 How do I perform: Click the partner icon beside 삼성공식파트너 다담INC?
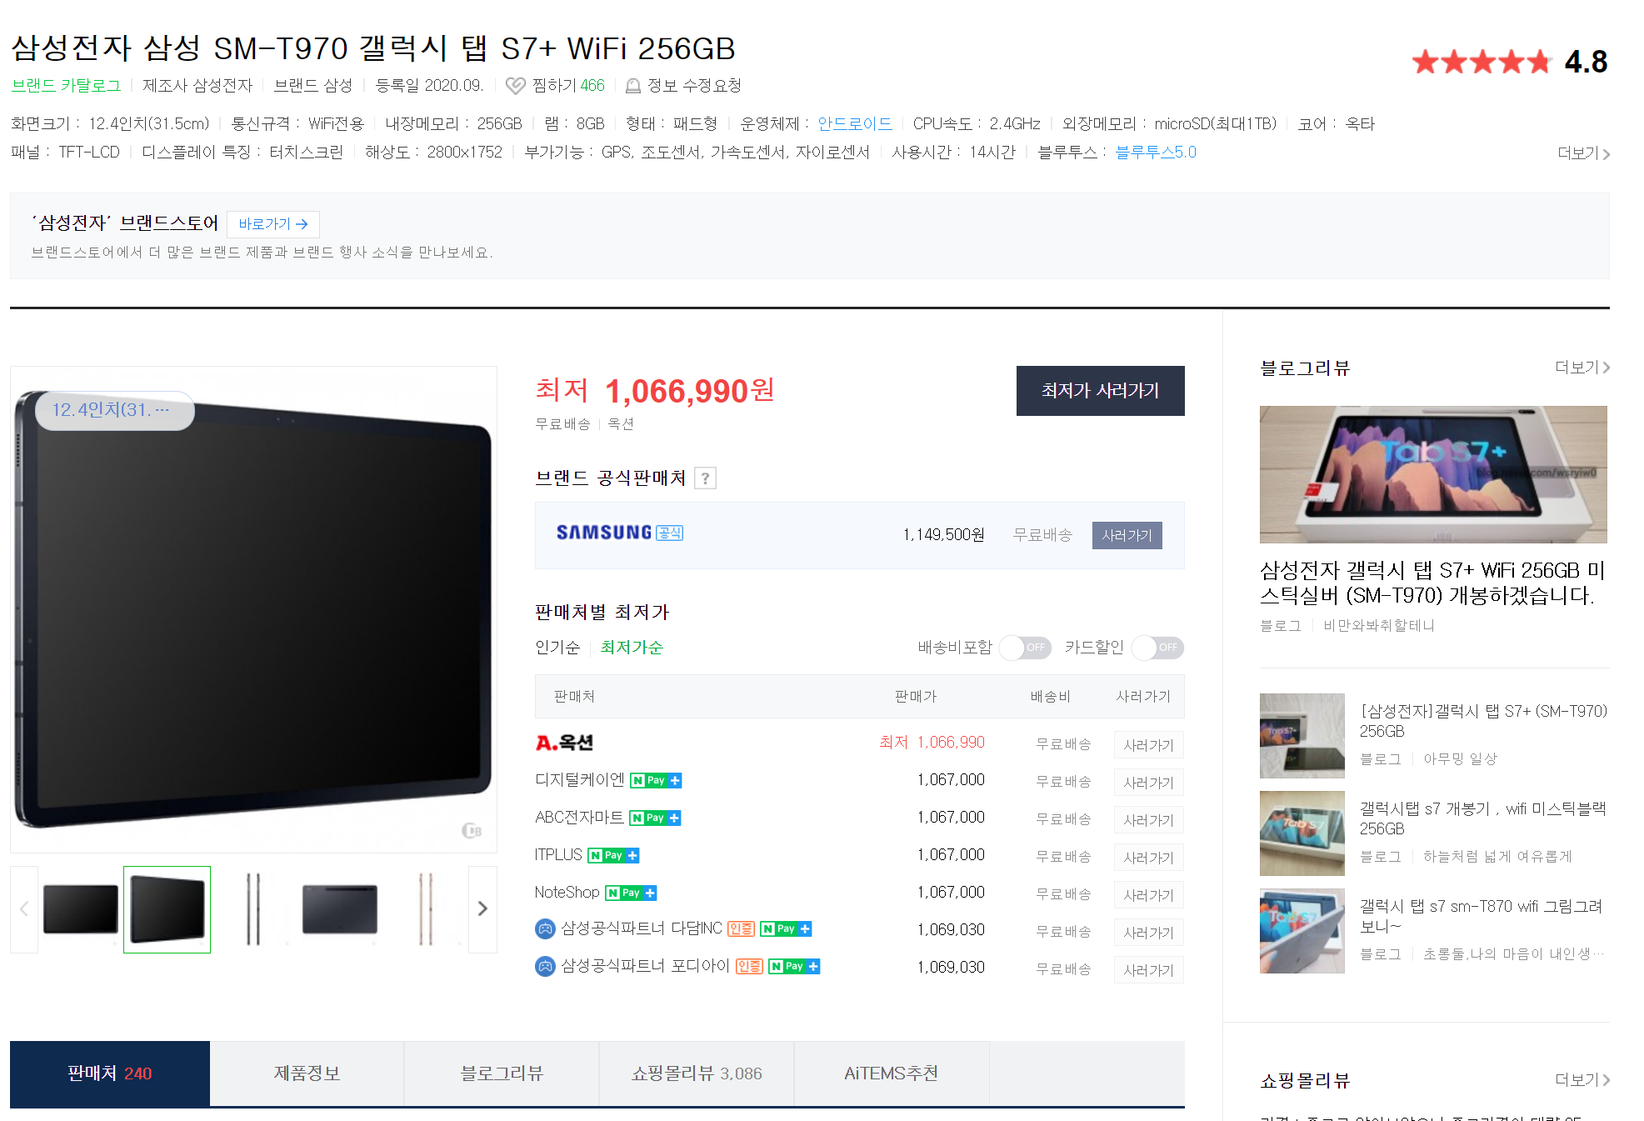coord(545,928)
